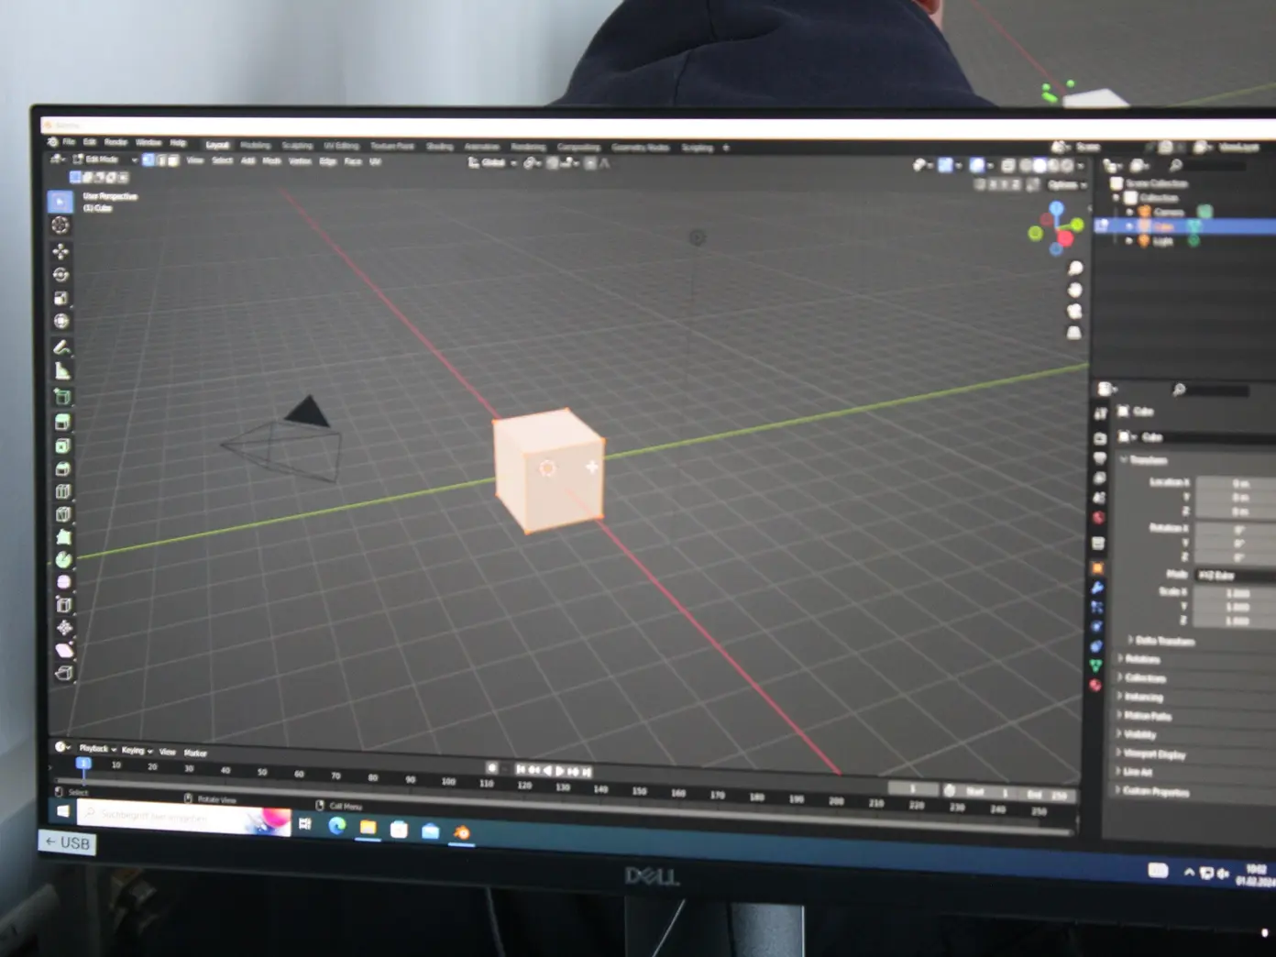Toggle snapping magnet
Viewport: 1276px width, 957px height.
[554, 163]
